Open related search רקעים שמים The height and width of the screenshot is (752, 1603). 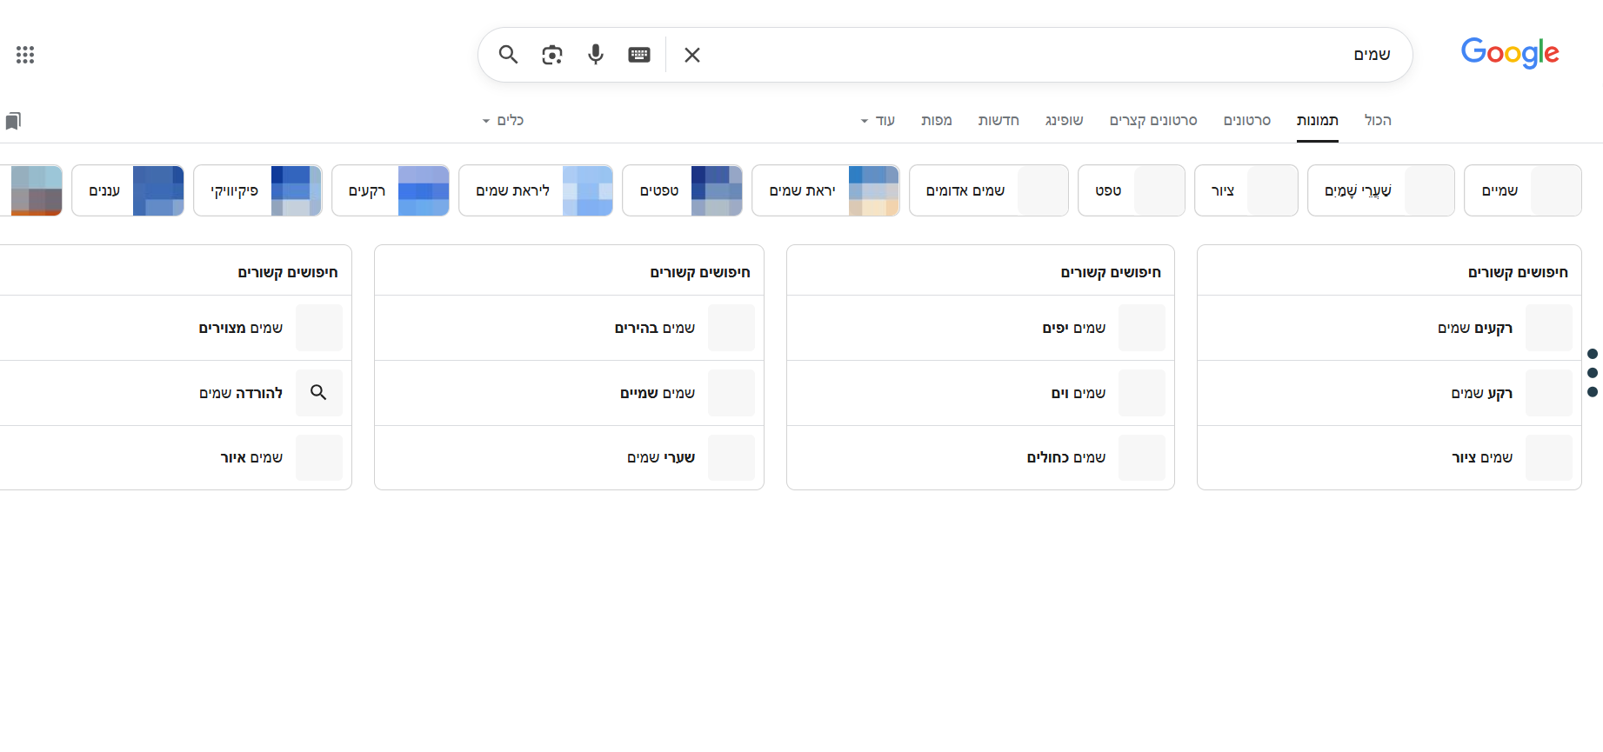click(1389, 328)
